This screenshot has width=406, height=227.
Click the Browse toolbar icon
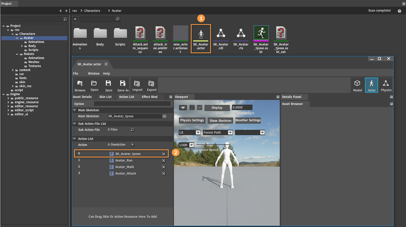80,85
